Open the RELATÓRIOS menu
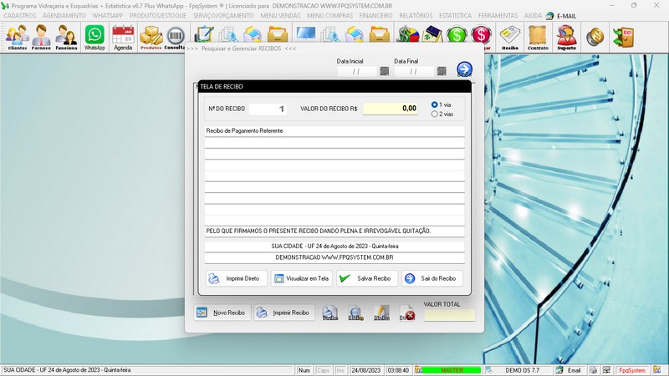Image resolution: width=669 pixels, height=376 pixels. coord(416,16)
